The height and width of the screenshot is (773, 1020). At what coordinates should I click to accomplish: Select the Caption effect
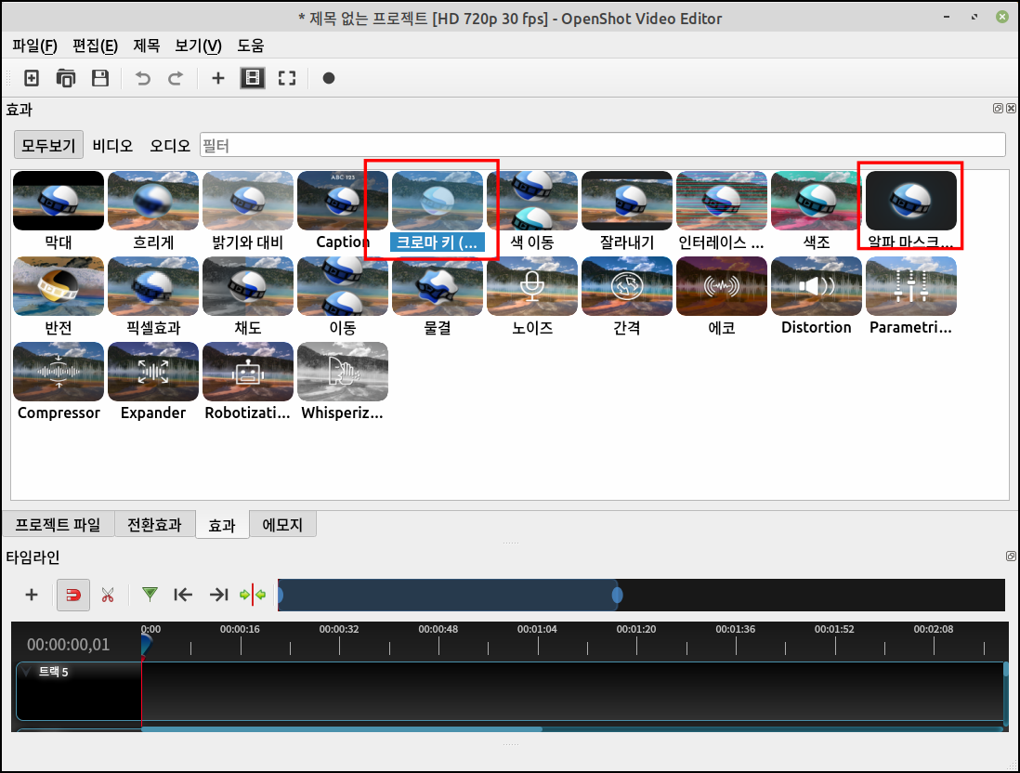point(343,211)
